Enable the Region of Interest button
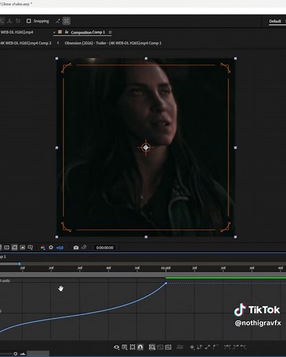 22,247
